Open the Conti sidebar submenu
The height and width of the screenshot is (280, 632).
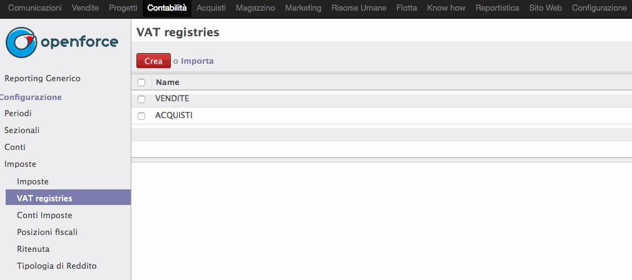coord(15,147)
